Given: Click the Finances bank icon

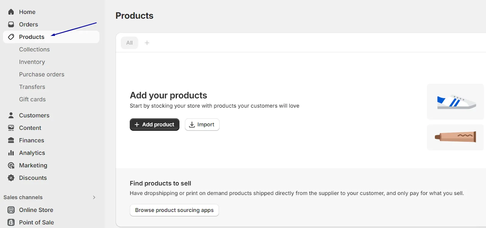Looking at the screenshot, I should click(11, 140).
